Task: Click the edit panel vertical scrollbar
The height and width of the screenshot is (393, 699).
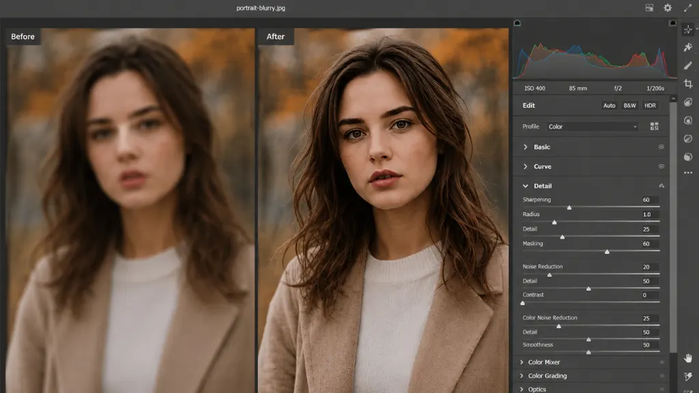Action: click(673, 227)
